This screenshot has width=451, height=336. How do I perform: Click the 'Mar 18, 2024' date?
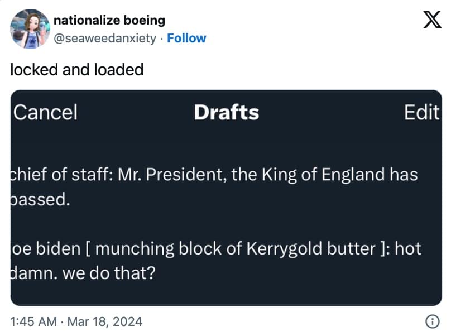[x=106, y=321]
